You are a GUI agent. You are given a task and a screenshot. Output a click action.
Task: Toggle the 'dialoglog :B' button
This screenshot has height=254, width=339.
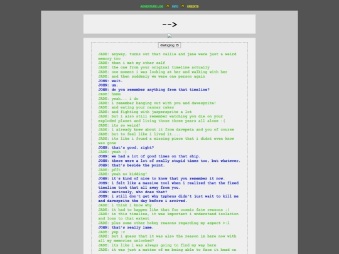pos(169,45)
